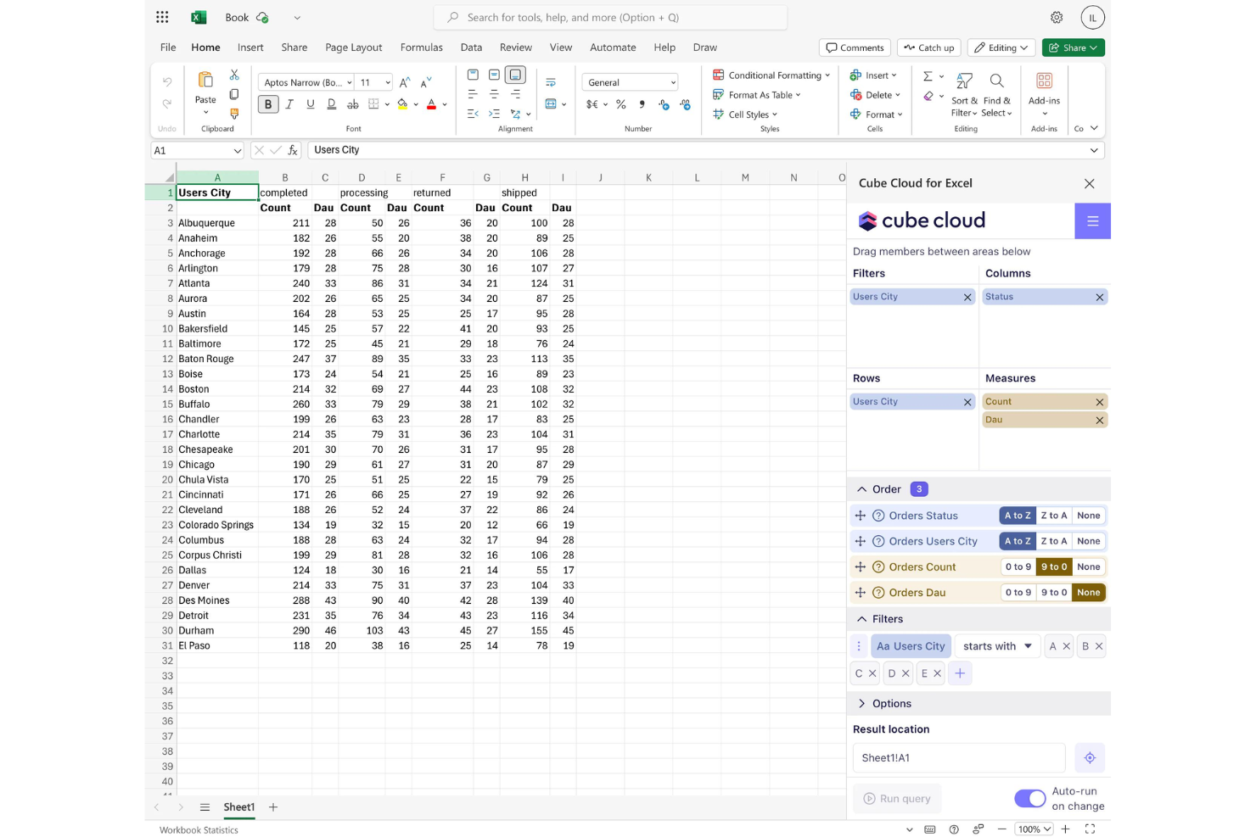1256x837 pixels.
Task: Remove the Dau measure
Action: [x=1100, y=421]
